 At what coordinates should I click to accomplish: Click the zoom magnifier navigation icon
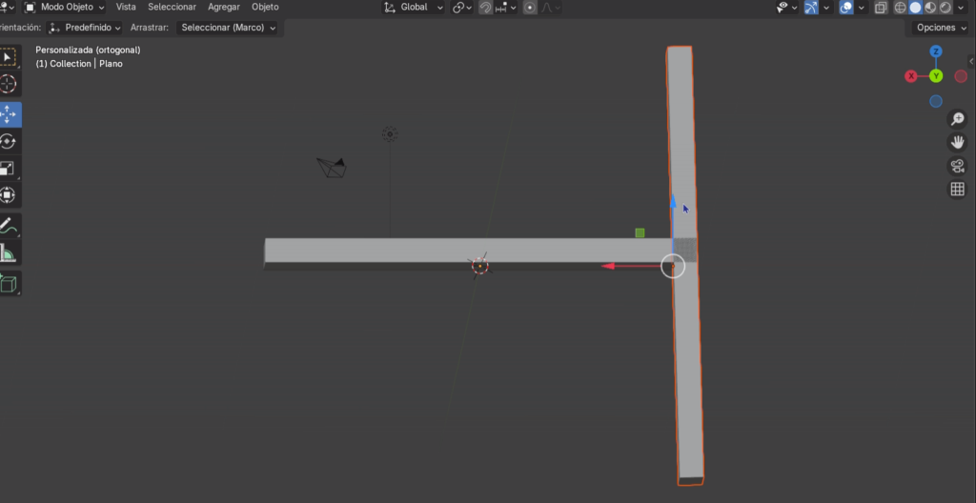pyautogui.click(x=957, y=118)
